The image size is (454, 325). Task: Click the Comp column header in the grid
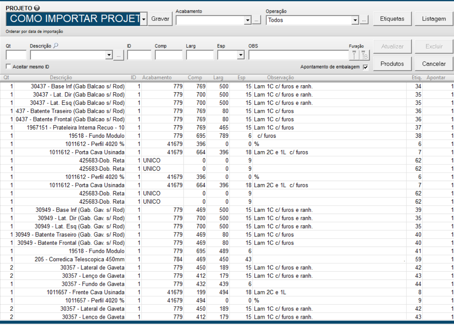(x=195, y=77)
